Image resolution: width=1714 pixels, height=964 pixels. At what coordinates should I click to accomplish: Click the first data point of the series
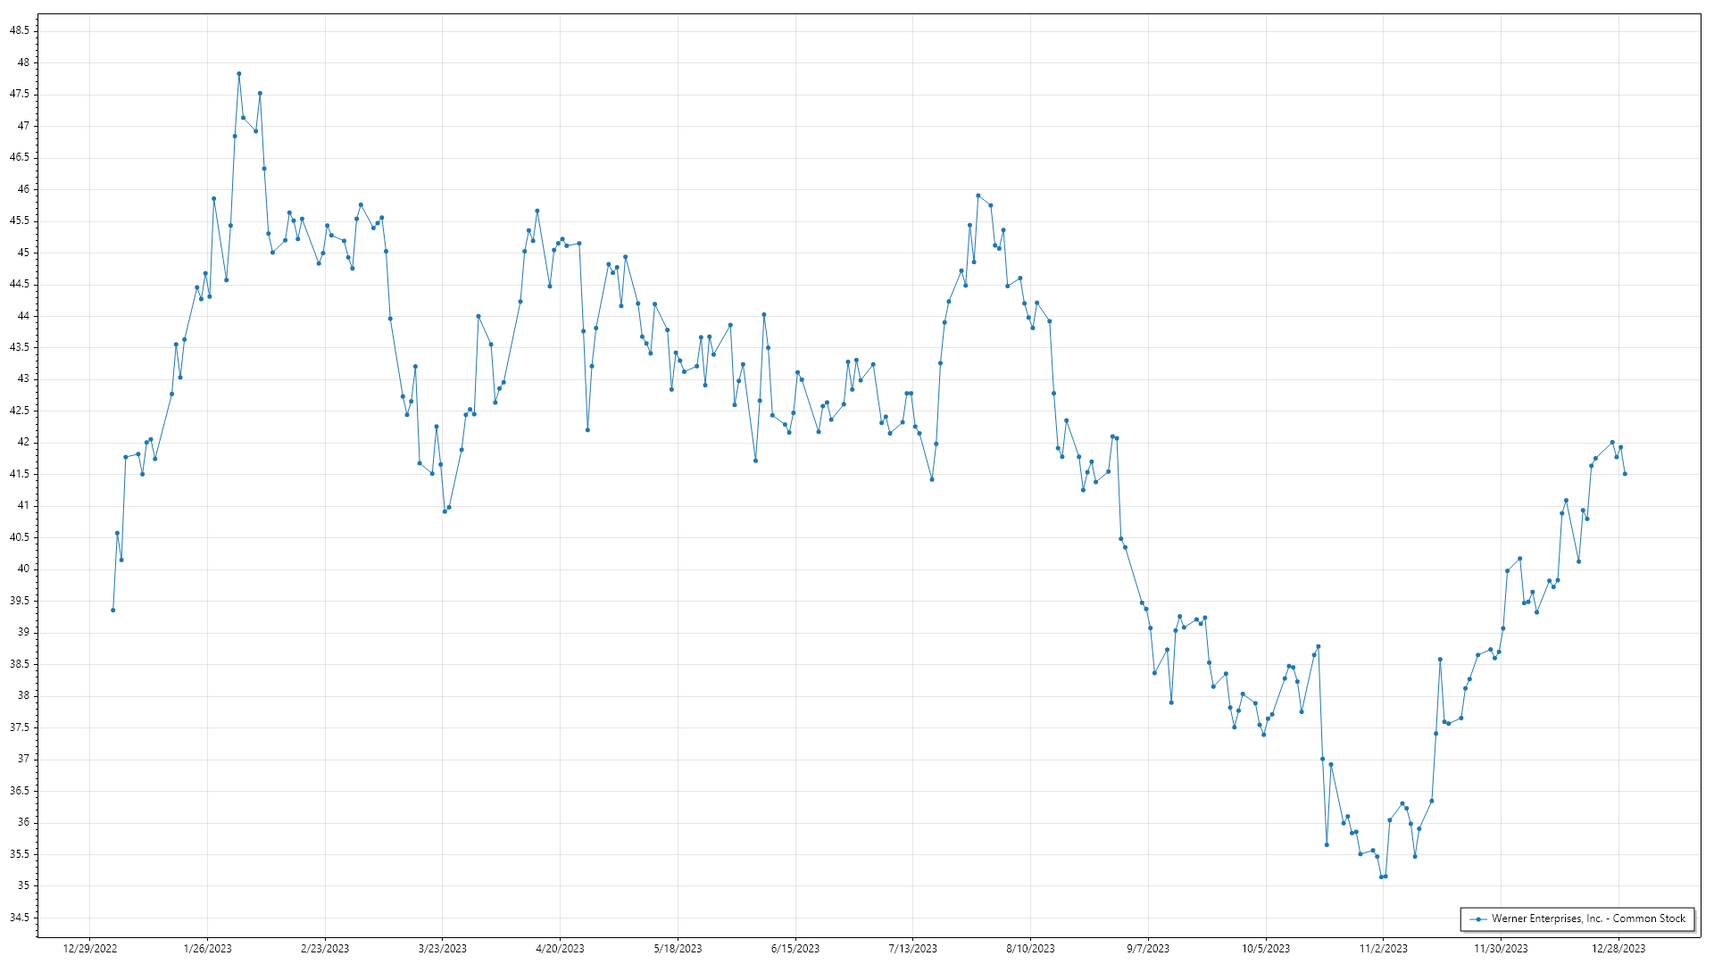pos(113,610)
